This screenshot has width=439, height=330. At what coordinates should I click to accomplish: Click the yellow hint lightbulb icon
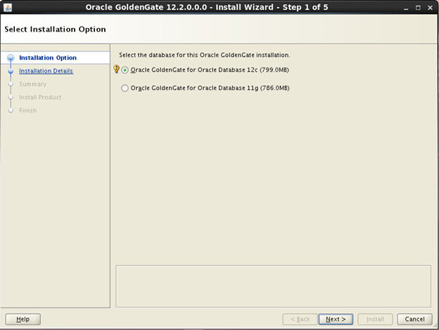117,69
